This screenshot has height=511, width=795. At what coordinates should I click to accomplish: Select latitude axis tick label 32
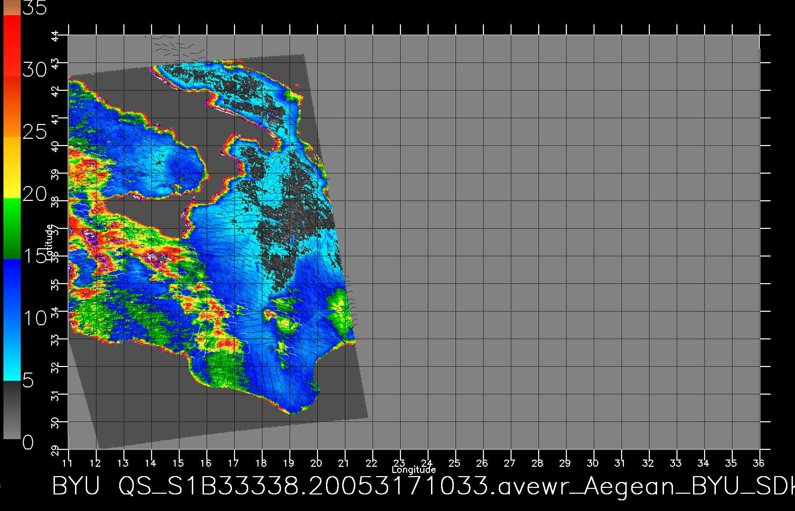click(x=56, y=367)
